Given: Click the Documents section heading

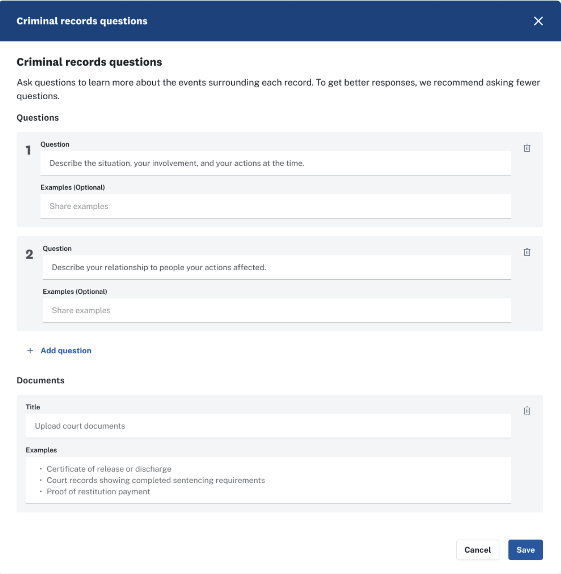Looking at the screenshot, I should pyautogui.click(x=41, y=381).
